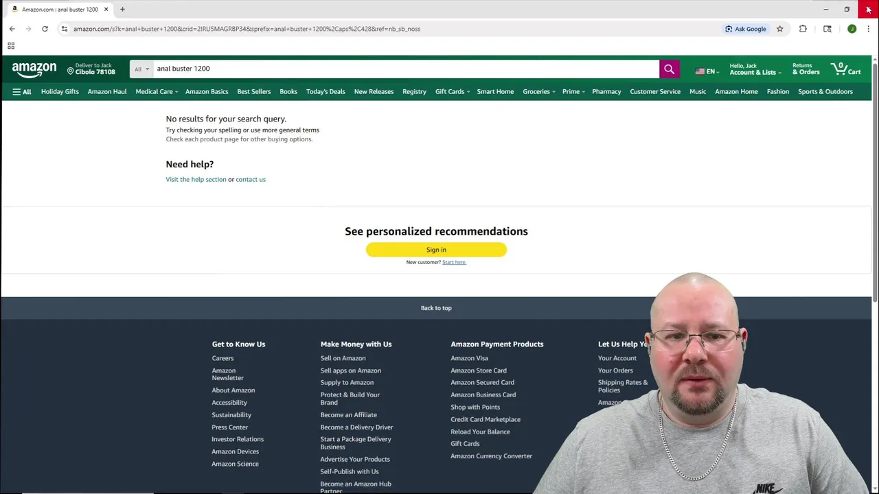Click Back to top bar
The height and width of the screenshot is (494, 879).
436,308
